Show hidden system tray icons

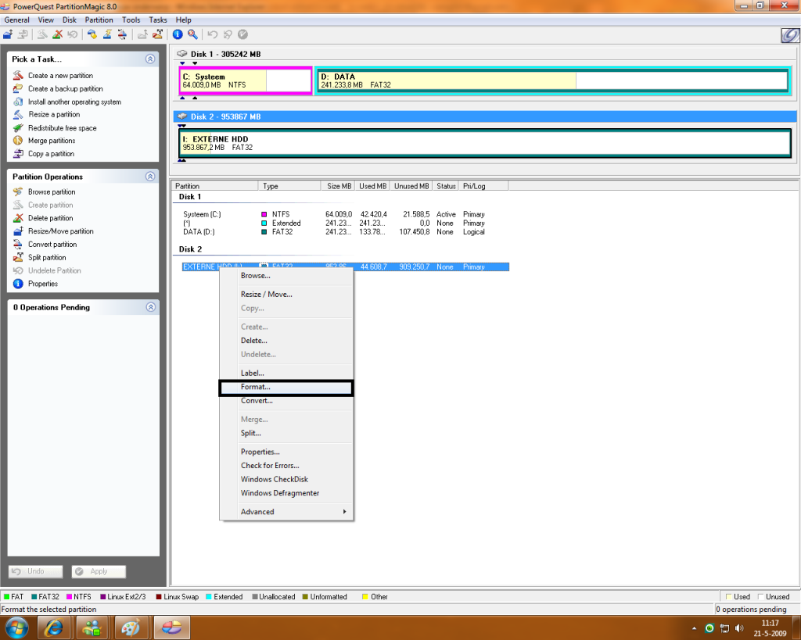[695, 628]
